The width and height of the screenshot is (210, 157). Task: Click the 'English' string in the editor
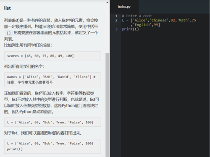coord(142,25)
